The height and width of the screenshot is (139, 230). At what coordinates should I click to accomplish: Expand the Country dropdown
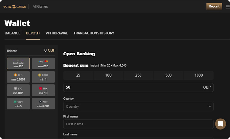tap(138, 107)
